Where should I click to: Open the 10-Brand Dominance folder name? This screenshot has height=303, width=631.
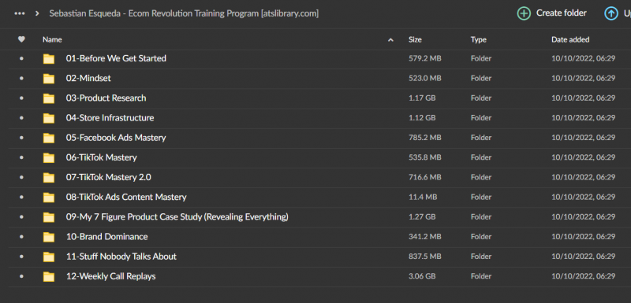(107, 236)
